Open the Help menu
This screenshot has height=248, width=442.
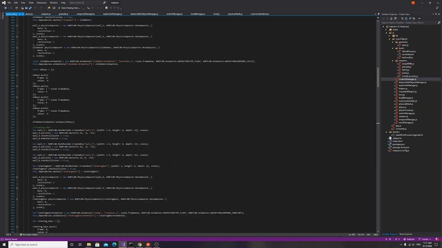[63, 3]
